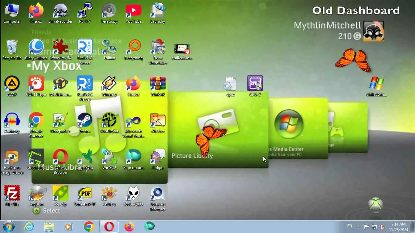This screenshot has height=233, width=415.
Task: Open IrfanView 64 desktop icon
Action: pos(61,50)
